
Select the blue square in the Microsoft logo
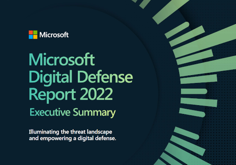coord(31,37)
